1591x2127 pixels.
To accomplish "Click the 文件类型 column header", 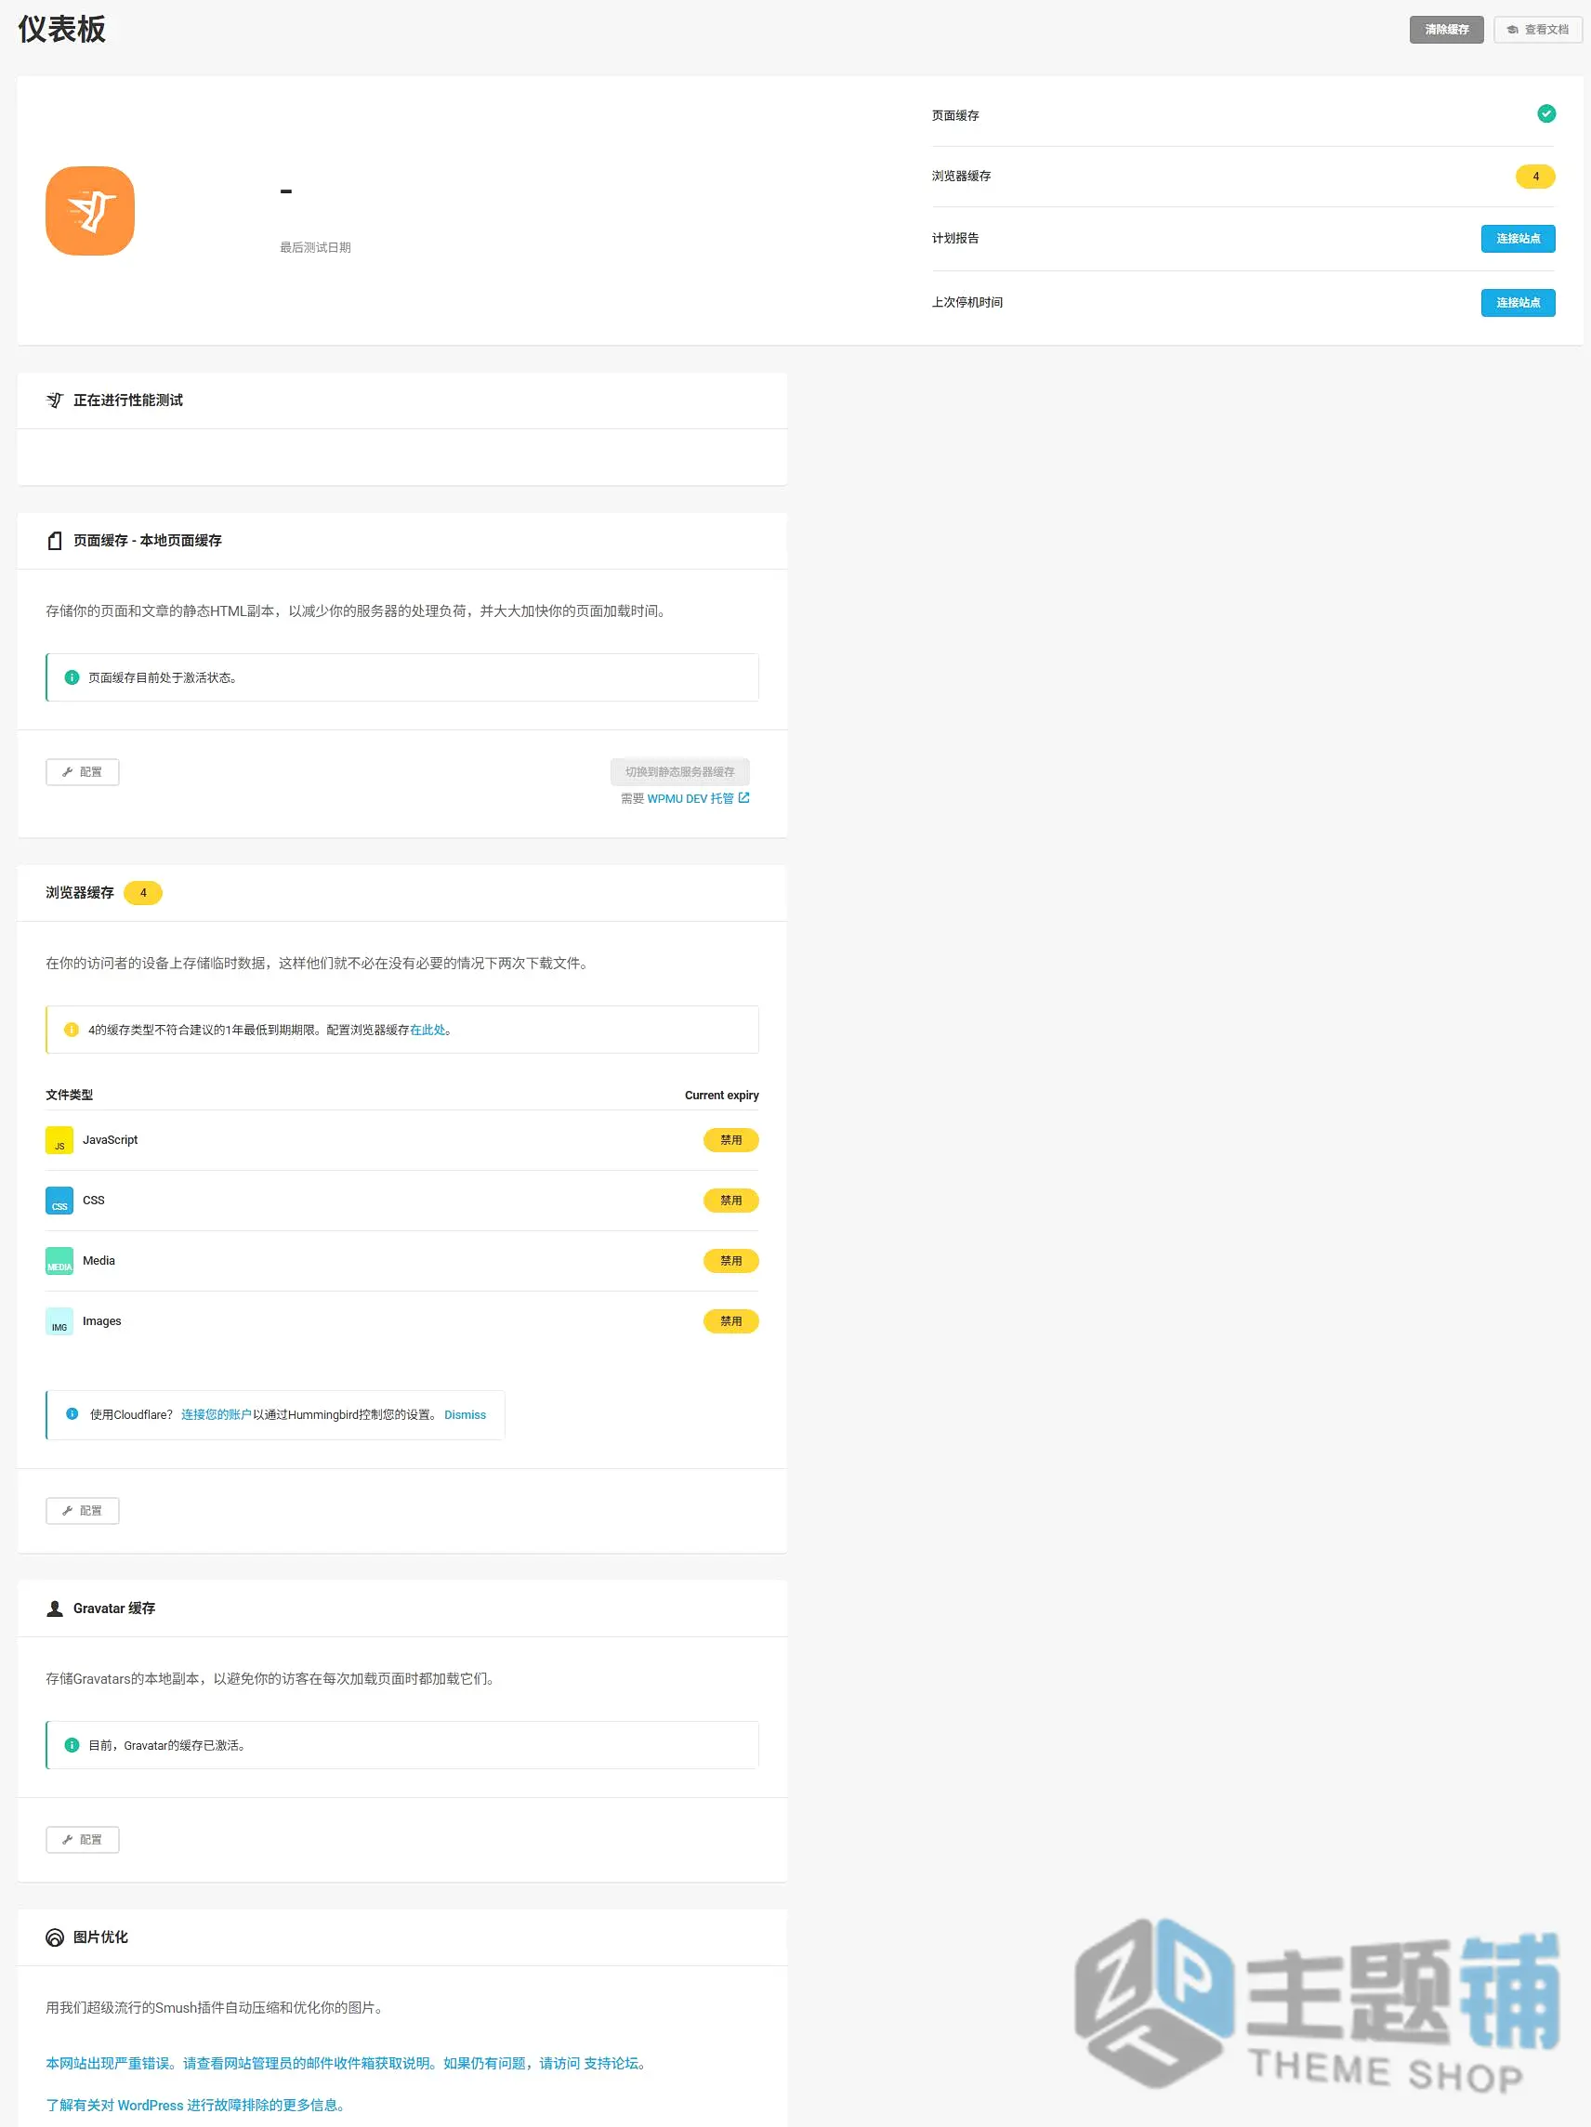I will 70,1096.
